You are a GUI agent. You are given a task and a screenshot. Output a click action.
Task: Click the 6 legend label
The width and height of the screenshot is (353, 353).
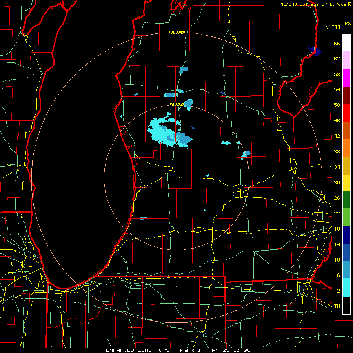point(338,275)
